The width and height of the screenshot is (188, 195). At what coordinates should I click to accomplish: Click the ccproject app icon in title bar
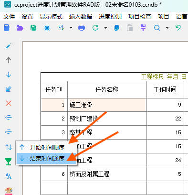tap(8, 5)
